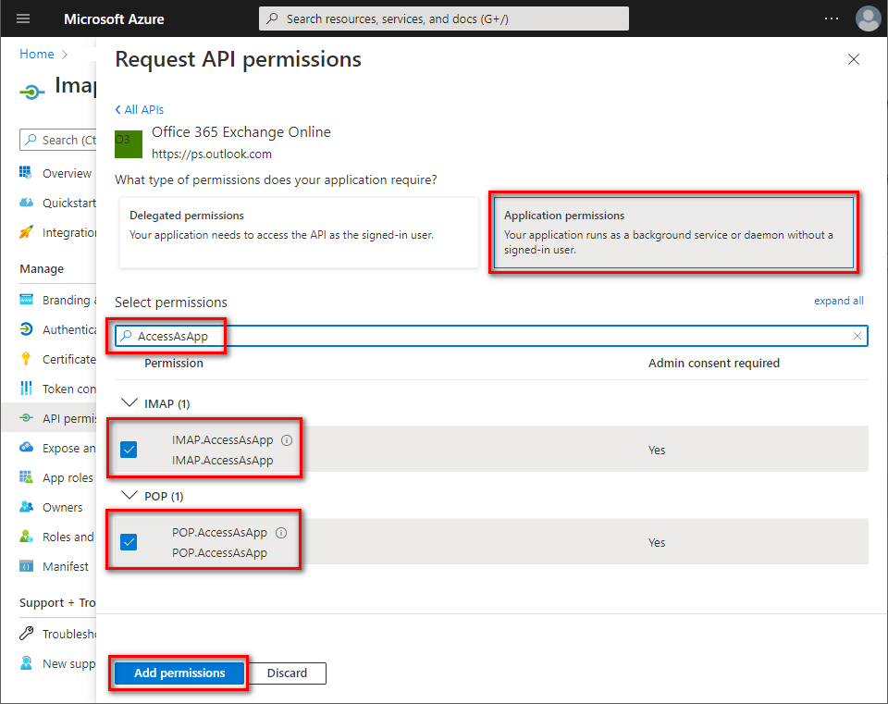The height and width of the screenshot is (704, 888).
Task: Open the user account avatar
Action: pos(868,19)
